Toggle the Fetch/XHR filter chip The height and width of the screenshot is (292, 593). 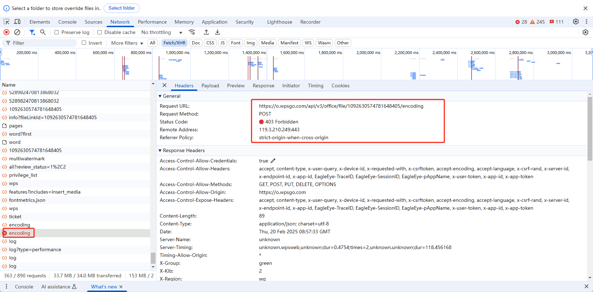pos(174,43)
